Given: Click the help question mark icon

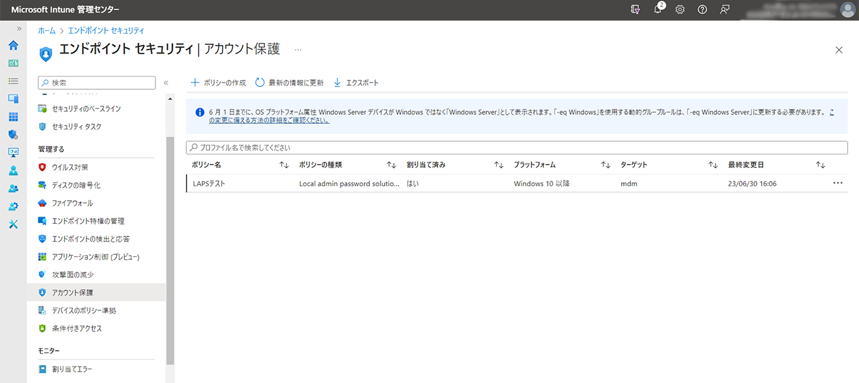Looking at the screenshot, I should [702, 10].
